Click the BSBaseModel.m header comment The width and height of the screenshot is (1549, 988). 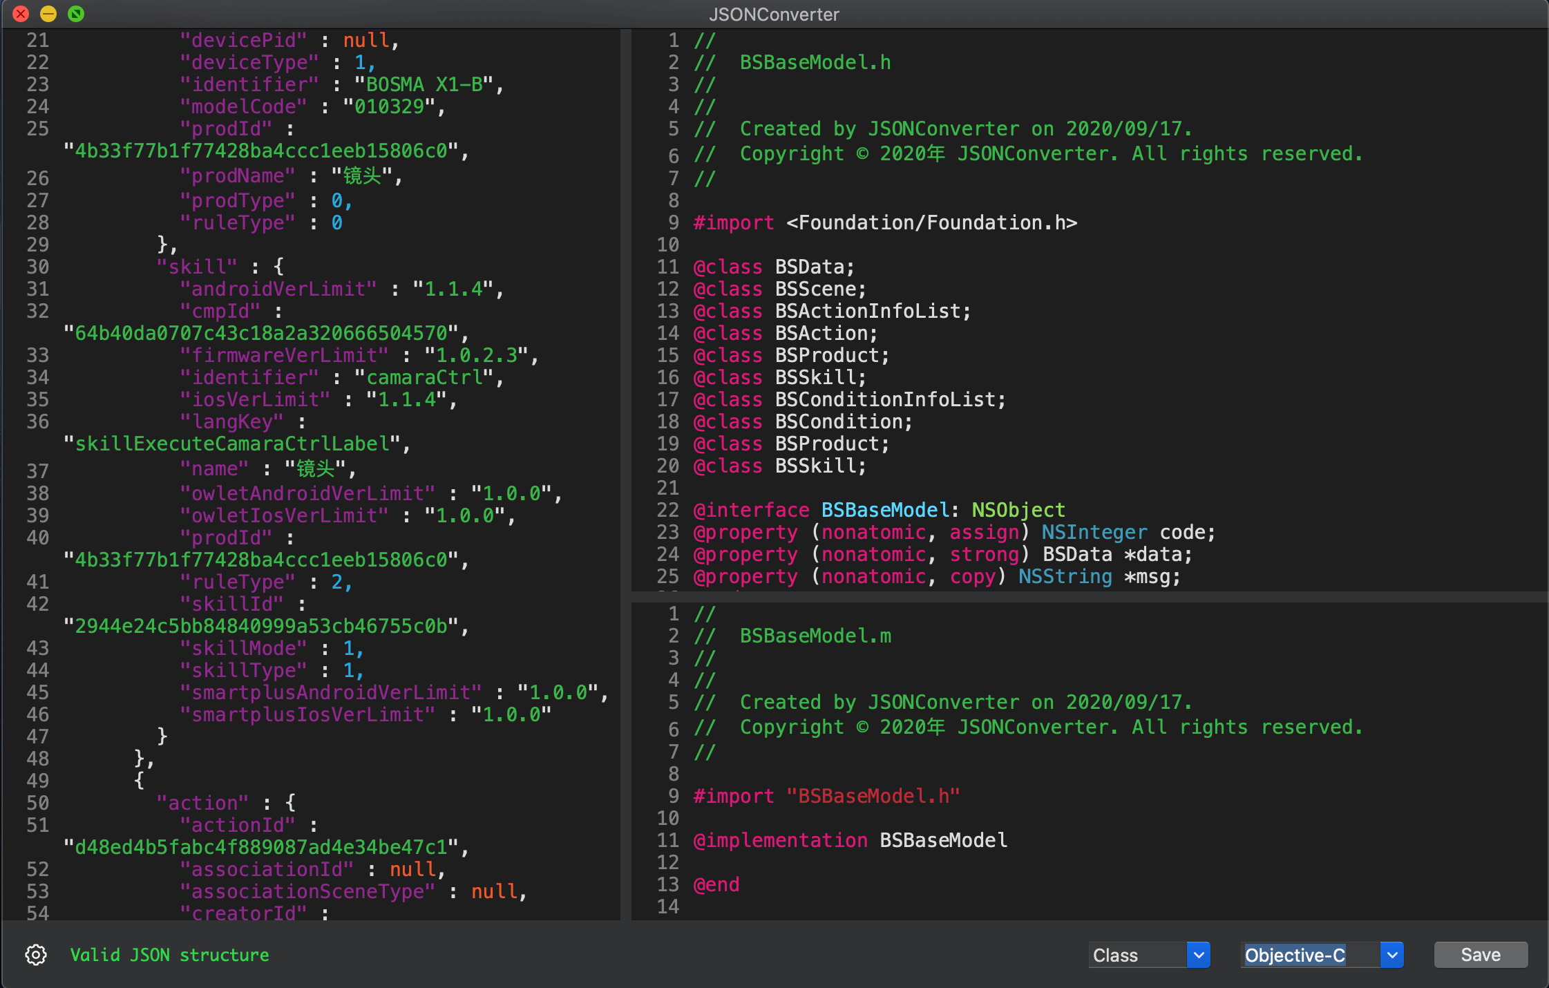tap(792, 636)
